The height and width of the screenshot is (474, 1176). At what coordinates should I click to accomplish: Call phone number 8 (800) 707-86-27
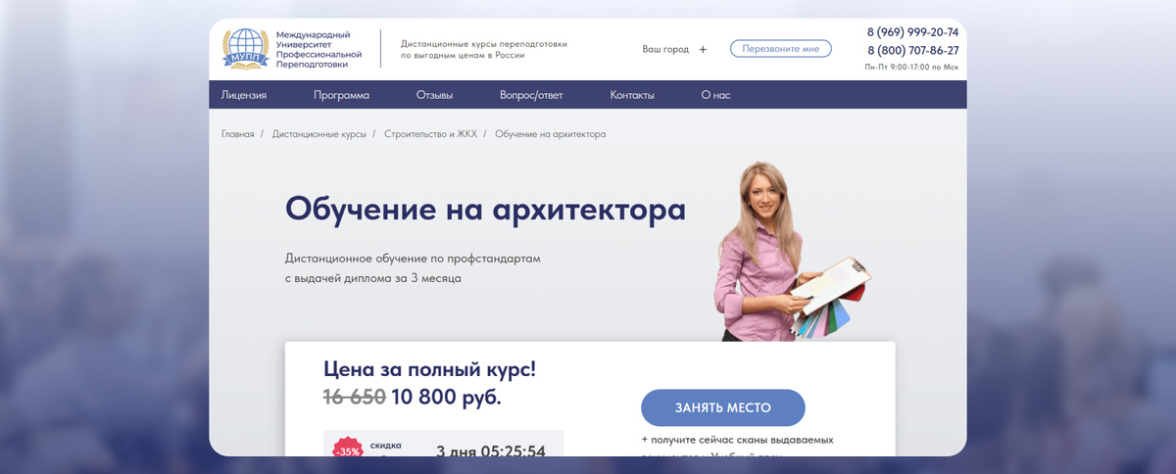[912, 51]
